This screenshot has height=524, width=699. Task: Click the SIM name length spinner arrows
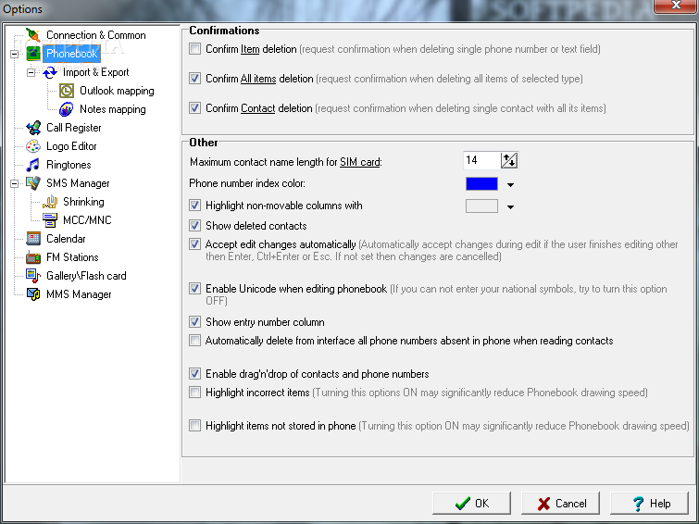click(509, 160)
